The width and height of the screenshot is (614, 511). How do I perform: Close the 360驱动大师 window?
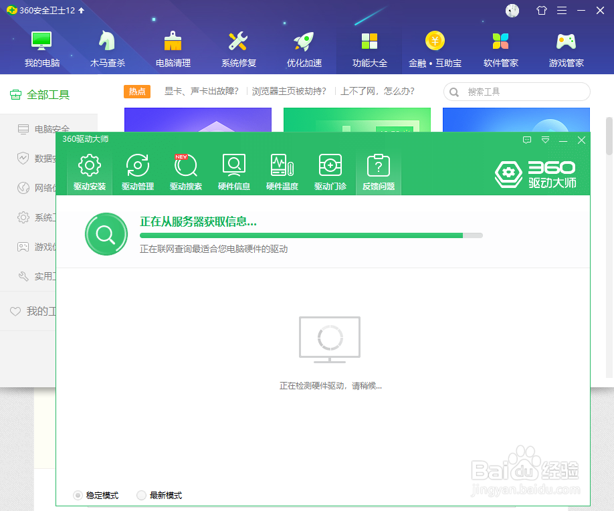pyautogui.click(x=581, y=140)
